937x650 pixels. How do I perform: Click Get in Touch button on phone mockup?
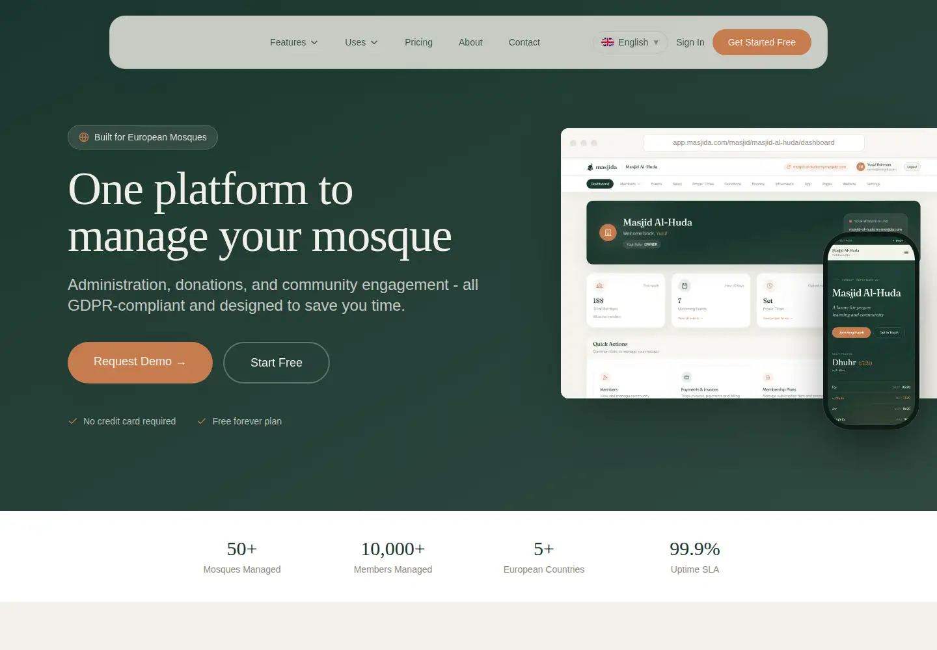(889, 332)
